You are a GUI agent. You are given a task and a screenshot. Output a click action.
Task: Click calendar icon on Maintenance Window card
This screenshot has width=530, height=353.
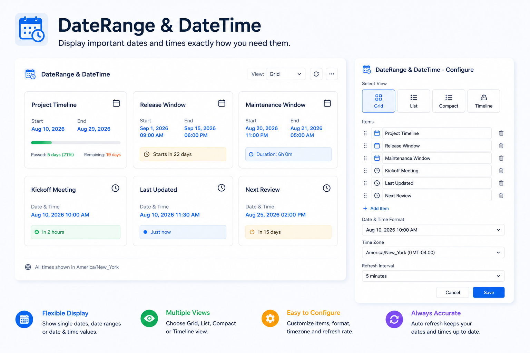327,103
